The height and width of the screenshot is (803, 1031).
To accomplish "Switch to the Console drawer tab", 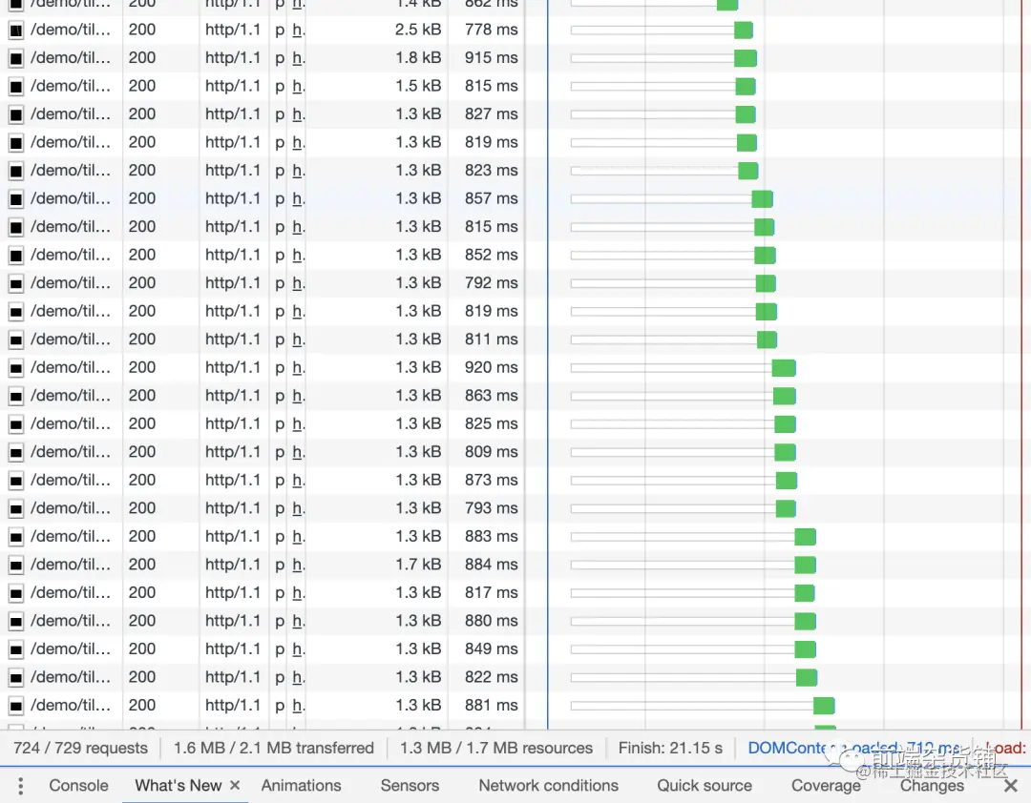I will pos(78,785).
